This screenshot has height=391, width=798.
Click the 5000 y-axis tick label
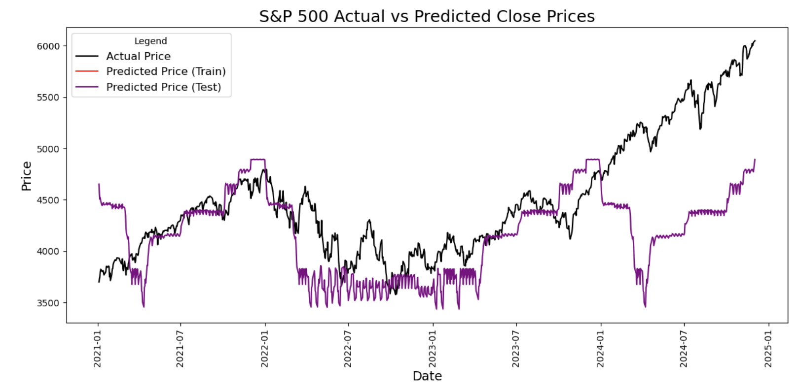(48, 149)
